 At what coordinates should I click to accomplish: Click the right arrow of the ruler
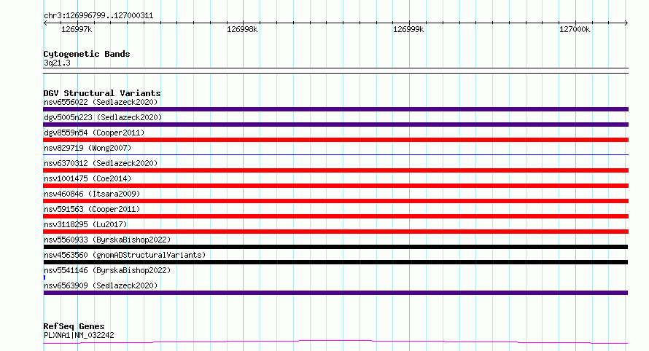point(626,23)
